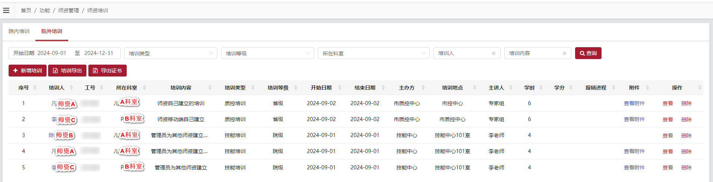Open the 培训等级 dropdown
This screenshot has height=182, width=713.
(x=268, y=53)
